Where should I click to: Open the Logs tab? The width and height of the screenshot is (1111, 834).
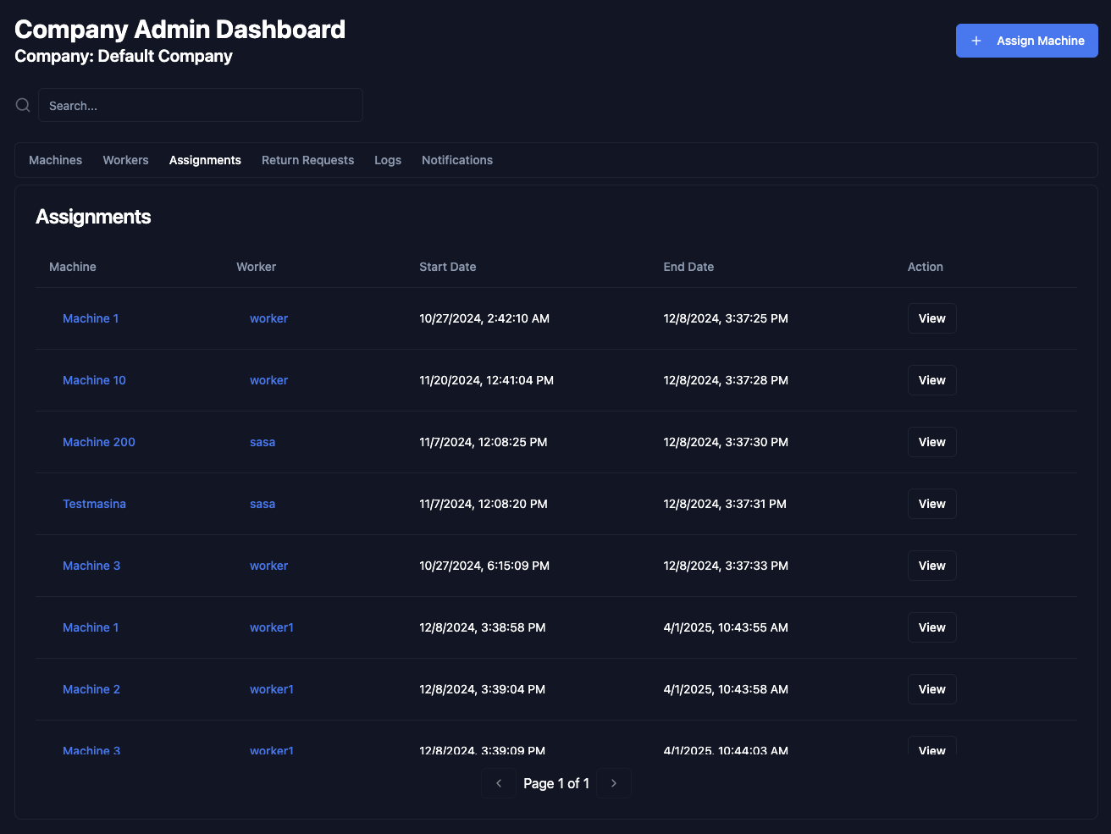pyautogui.click(x=387, y=160)
